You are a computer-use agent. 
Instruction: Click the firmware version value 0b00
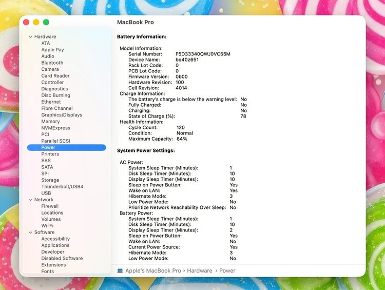click(x=182, y=76)
